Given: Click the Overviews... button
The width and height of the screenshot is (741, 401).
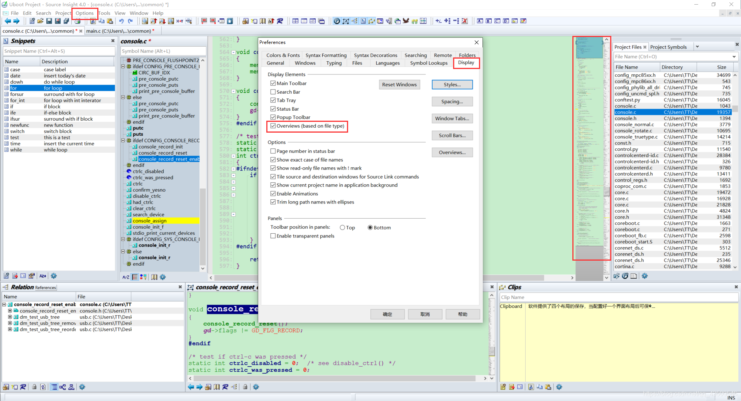Looking at the screenshot, I should tap(452, 152).
